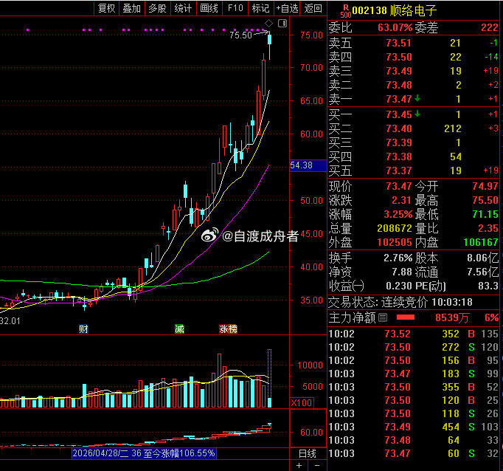This screenshot has width=503, height=471.
Task: Click the 委差 222 value
Action: click(490, 27)
